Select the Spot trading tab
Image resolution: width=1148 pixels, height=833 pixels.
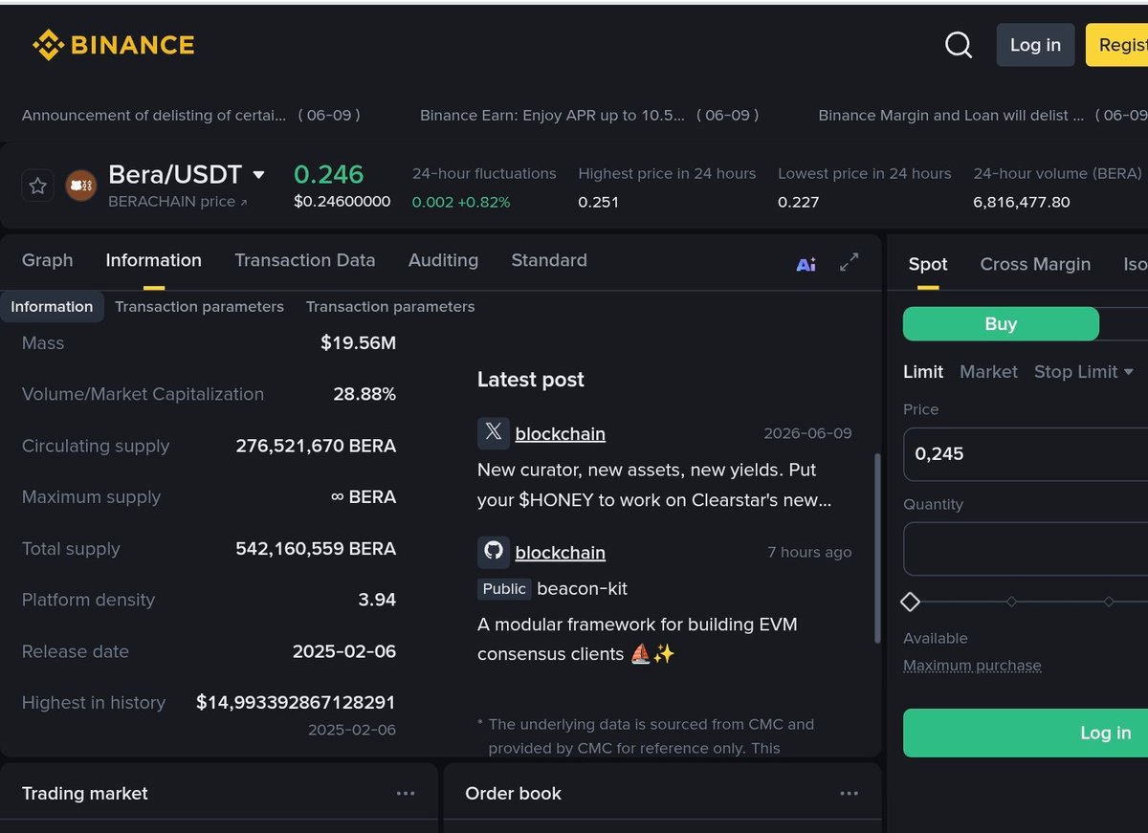[928, 264]
